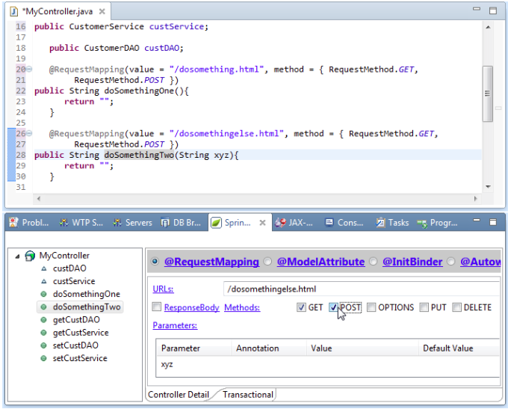Screen dimensions: 508x409
Task: Open the Tasks tab
Action: pos(392,223)
